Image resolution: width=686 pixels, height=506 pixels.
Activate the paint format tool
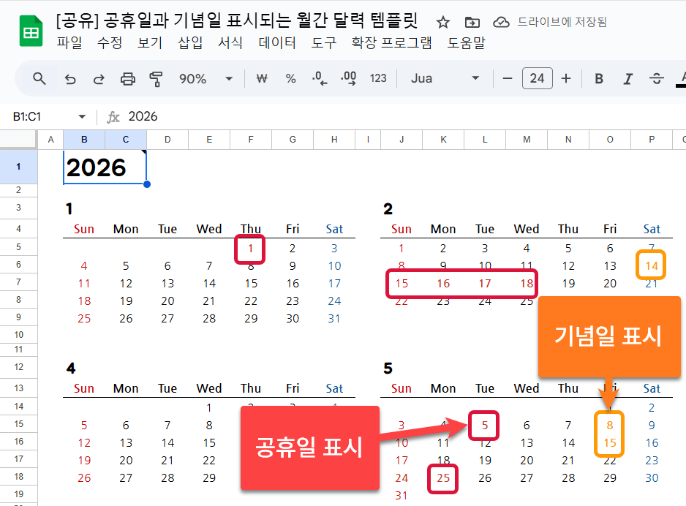pos(156,78)
